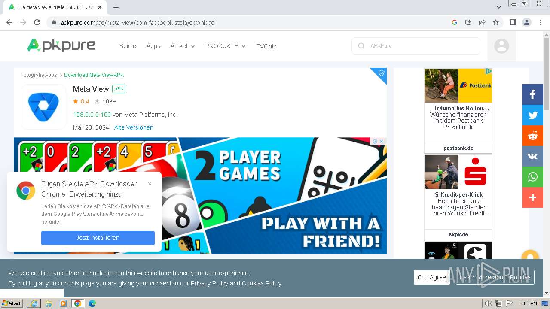The image size is (550, 309).
Task: Open the Chrome three-dot menu
Action: tap(541, 23)
